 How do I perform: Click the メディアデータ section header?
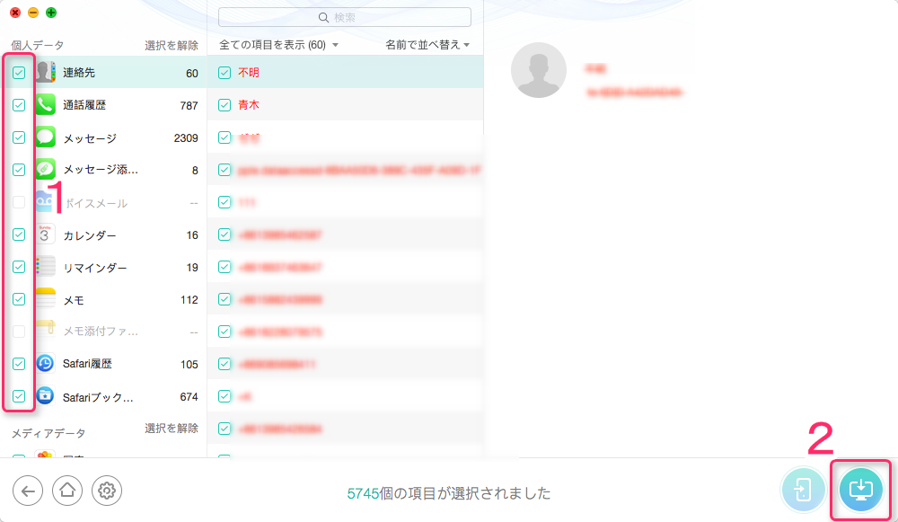(48, 434)
